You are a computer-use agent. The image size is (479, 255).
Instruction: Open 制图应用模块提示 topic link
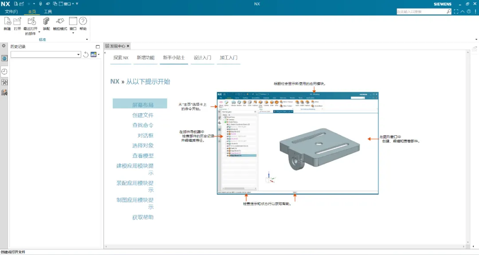coord(135,204)
